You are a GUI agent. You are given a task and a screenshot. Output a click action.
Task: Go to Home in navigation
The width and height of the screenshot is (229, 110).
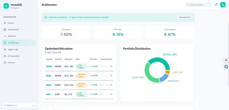(19, 23)
